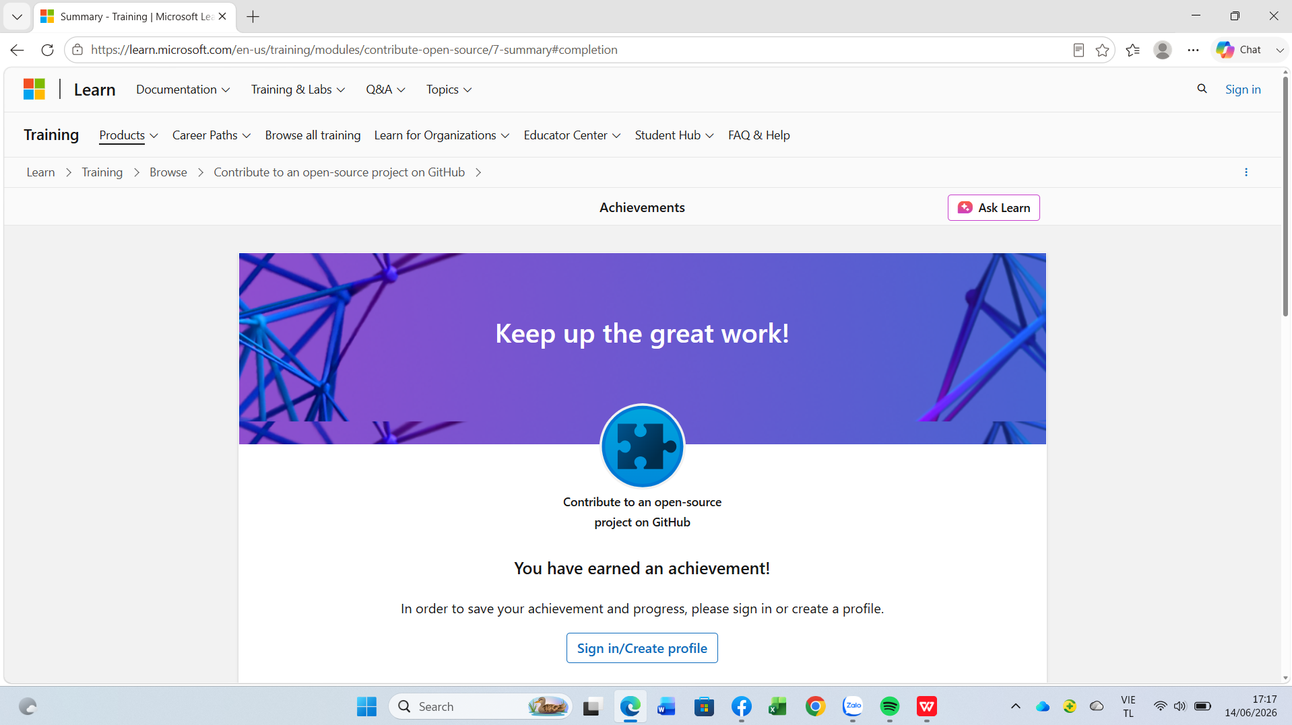This screenshot has height=725, width=1292.
Task: Reload the page with the refresh icon
Action: tap(47, 50)
